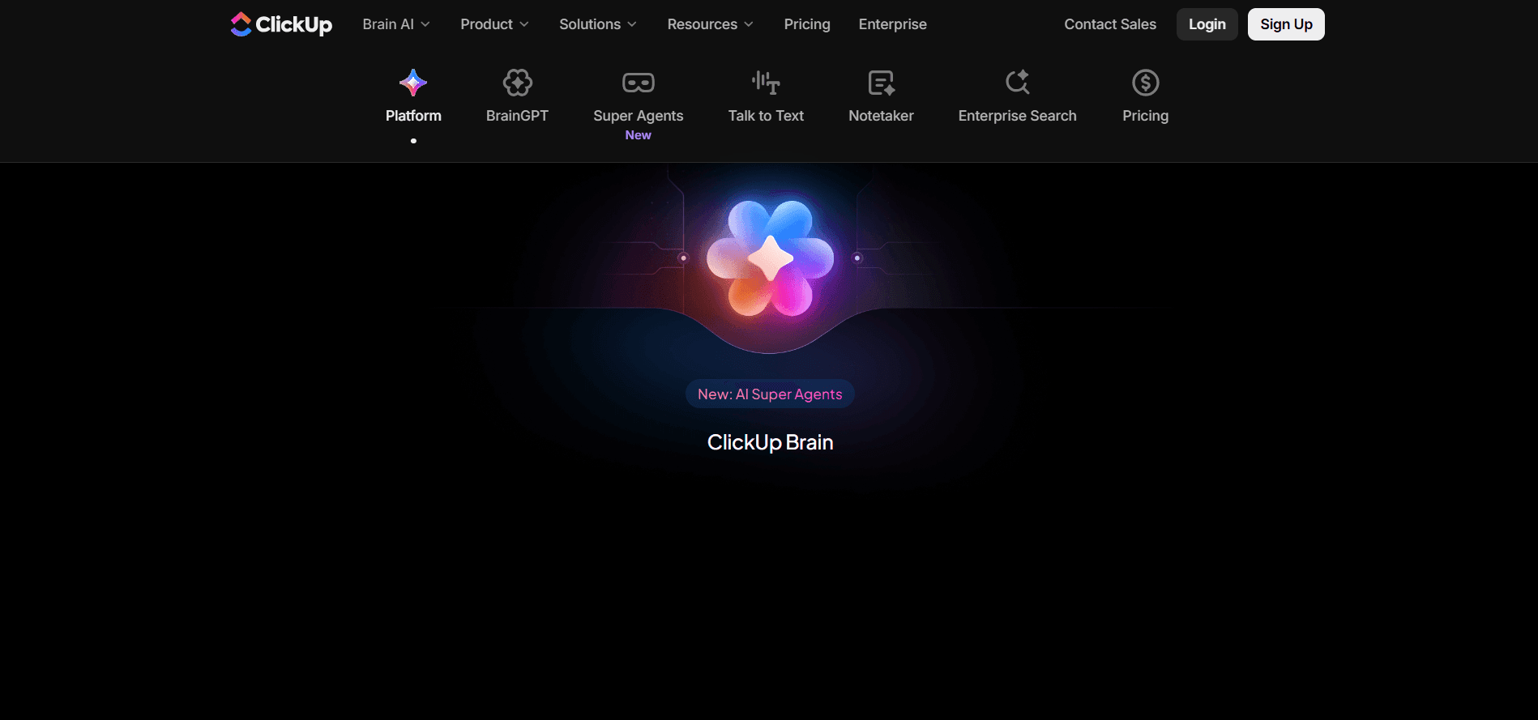Click the glowing ClickUp Brain flower graphic
The image size is (1538, 720).
pyautogui.click(x=770, y=258)
